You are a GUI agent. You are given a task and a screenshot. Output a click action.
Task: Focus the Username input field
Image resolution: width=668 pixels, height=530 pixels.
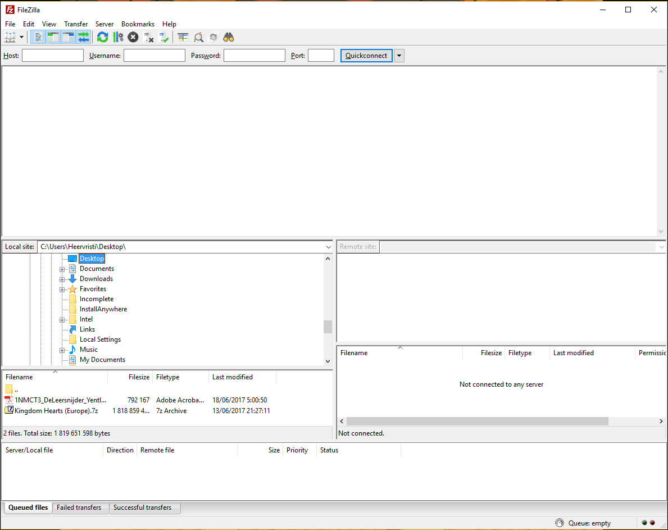point(154,56)
